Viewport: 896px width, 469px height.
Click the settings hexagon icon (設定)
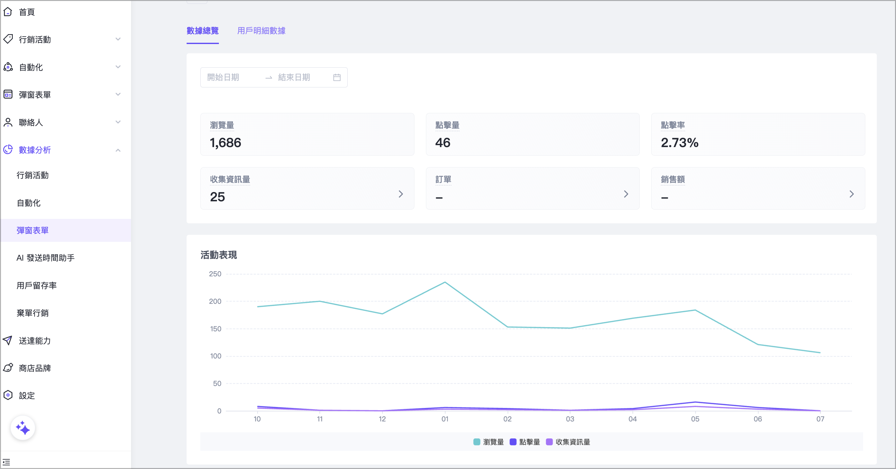point(8,395)
